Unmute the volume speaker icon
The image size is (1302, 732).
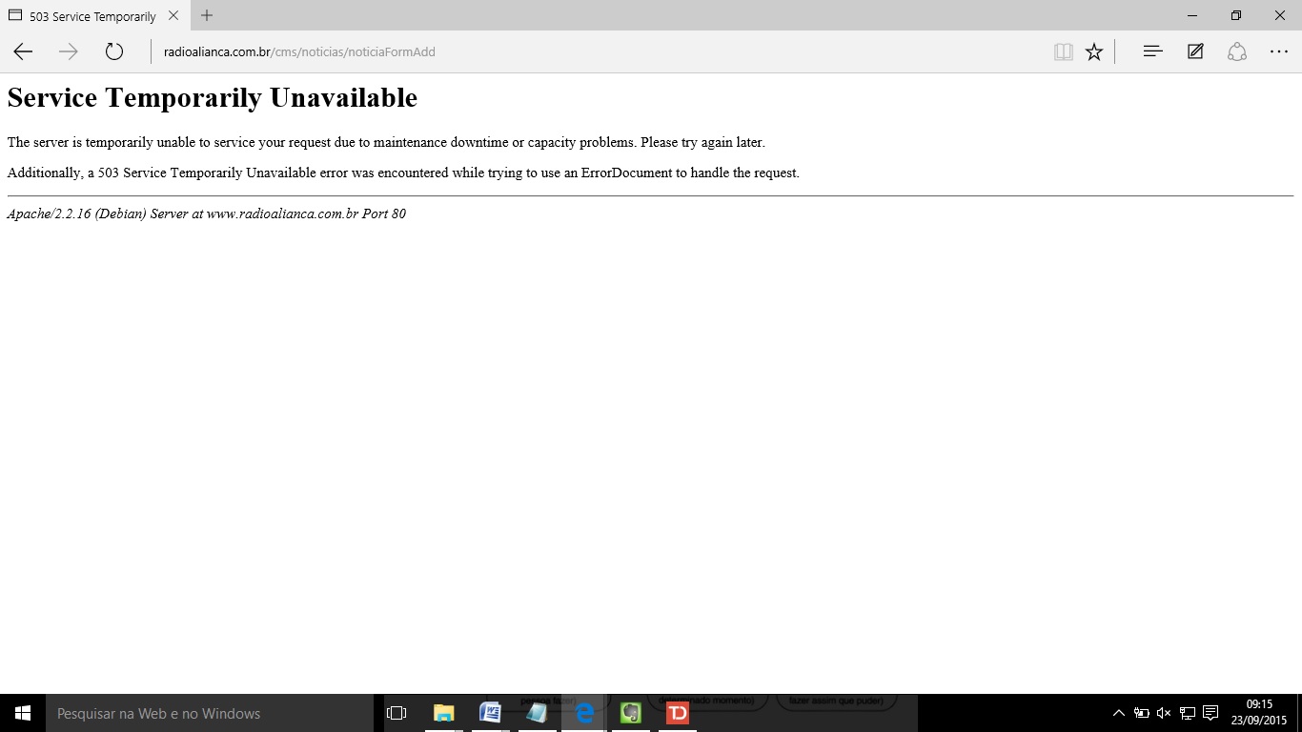click(x=1164, y=713)
